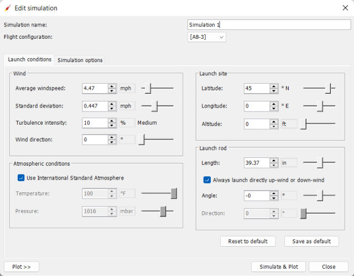Open average windspeed mph unit selector
The height and width of the screenshot is (276, 354).
[126, 88]
